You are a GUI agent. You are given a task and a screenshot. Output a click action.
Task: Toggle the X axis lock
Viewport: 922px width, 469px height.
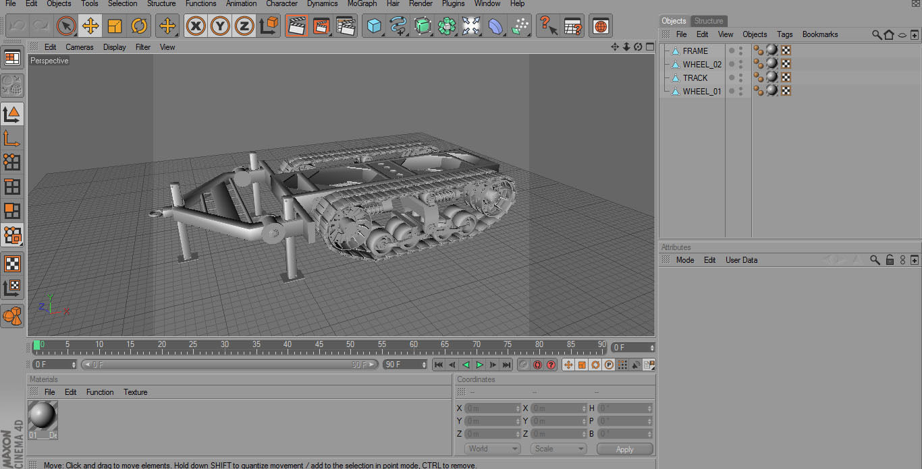pos(196,26)
